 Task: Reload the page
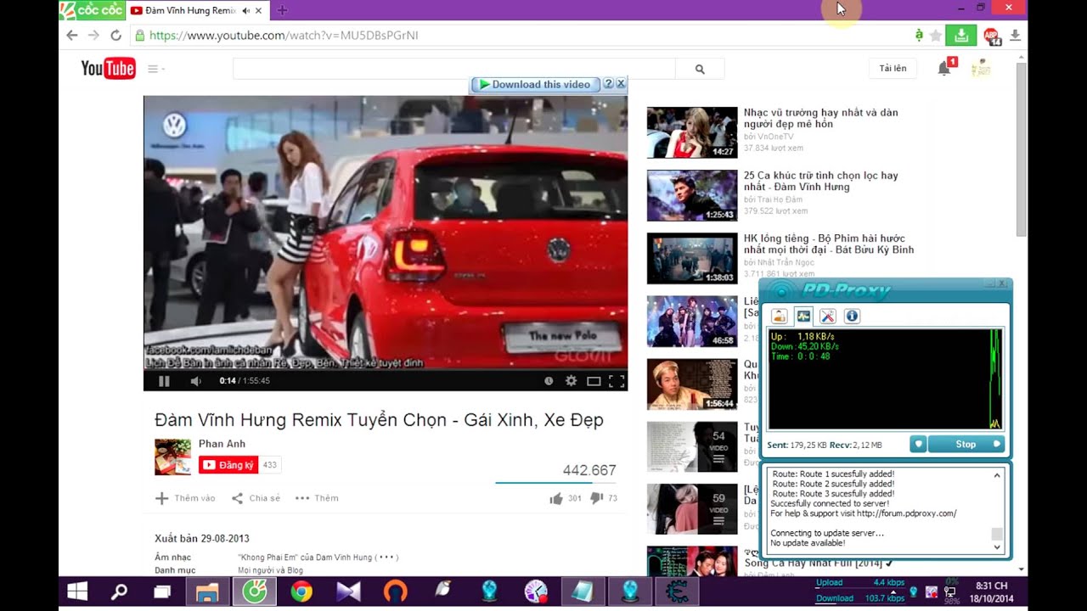[x=115, y=35]
